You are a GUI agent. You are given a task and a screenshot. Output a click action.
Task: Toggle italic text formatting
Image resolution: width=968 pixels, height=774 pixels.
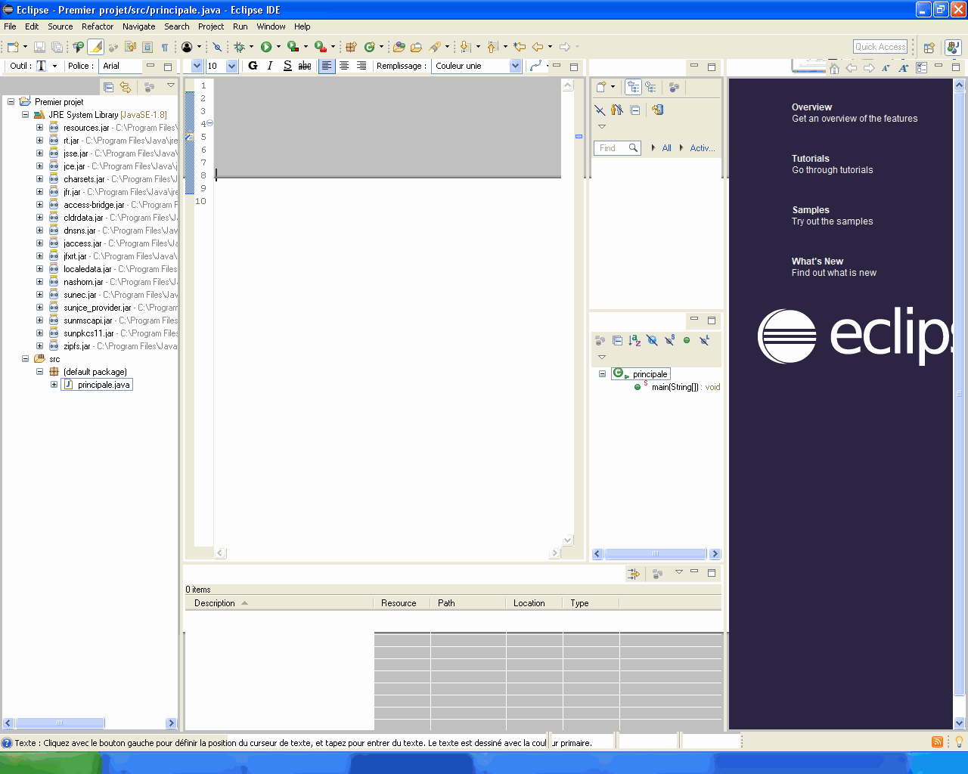click(270, 66)
